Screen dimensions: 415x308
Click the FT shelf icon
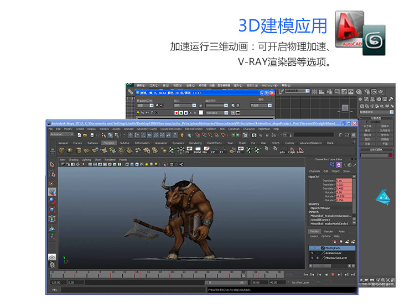tap(222, 150)
